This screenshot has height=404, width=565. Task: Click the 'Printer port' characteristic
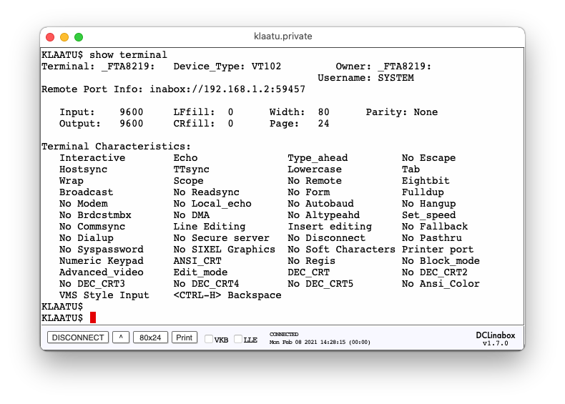click(x=438, y=250)
